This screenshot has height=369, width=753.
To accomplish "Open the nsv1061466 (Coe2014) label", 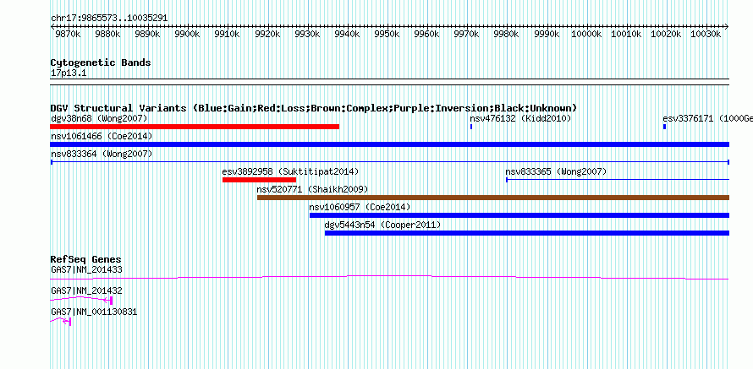I will tap(102, 137).
